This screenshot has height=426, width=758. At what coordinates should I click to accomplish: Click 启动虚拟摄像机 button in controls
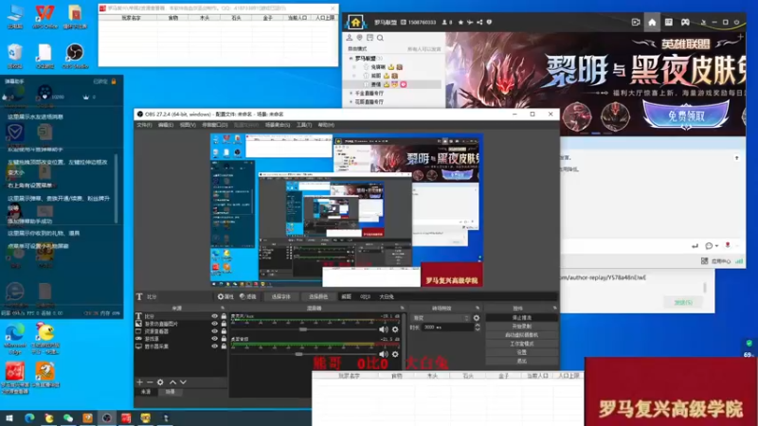point(522,335)
